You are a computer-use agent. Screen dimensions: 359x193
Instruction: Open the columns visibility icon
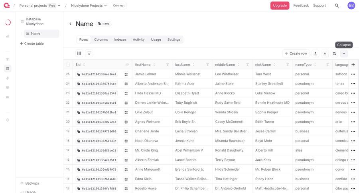coord(79,53)
